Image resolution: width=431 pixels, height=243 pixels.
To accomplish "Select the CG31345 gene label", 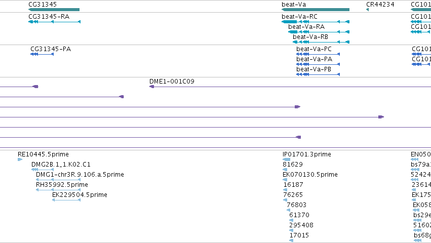I will 43,5.
